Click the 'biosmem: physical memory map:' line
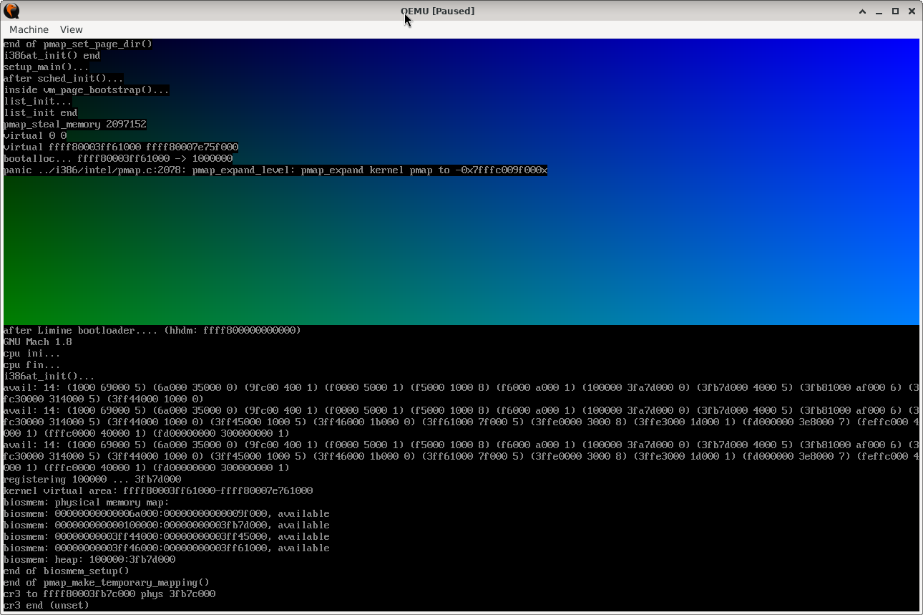The height and width of the screenshot is (615, 923). (87, 502)
